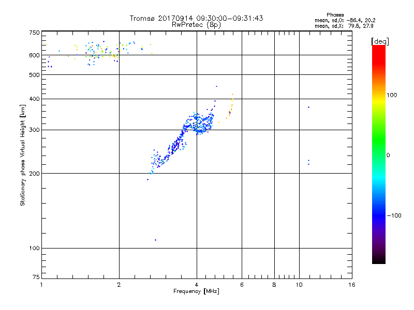Click the y-axis tick label '200'
The height and width of the screenshot is (310, 414).
[x=34, y=174]
